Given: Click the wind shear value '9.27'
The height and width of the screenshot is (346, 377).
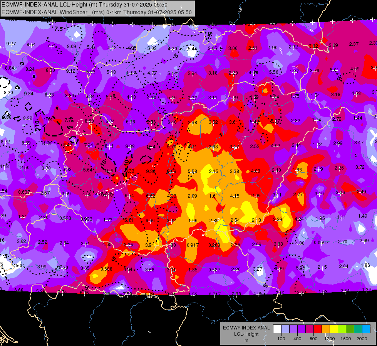Looking at the screenshot, I should (11, 44).
